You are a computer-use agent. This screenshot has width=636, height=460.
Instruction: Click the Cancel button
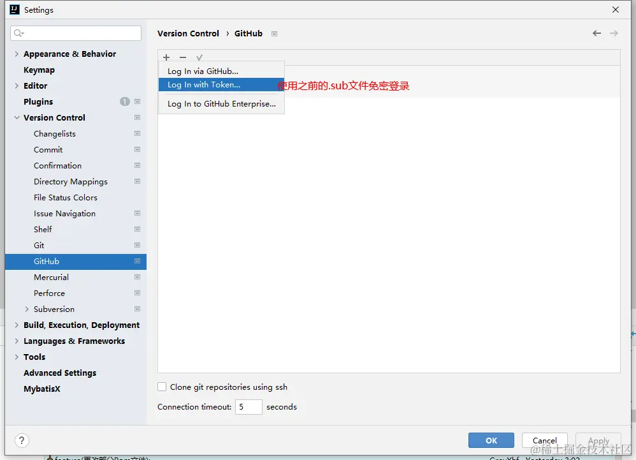[x=544, y=440]
